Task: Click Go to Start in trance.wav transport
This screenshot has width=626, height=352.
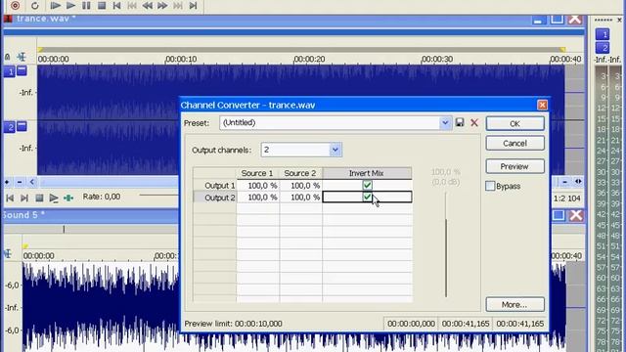Action: click(x=10, y=198)
